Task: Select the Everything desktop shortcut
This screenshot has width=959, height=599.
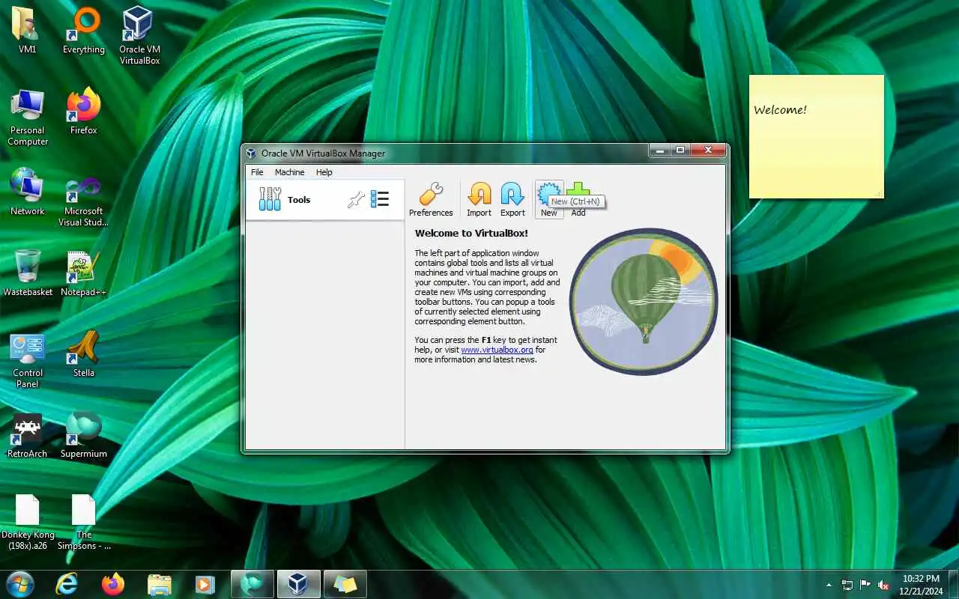Action: [x=84, y=31]
